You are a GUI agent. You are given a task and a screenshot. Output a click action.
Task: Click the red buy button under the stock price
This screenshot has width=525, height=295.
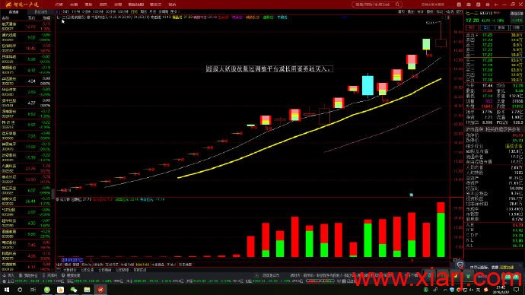[472, 28]
